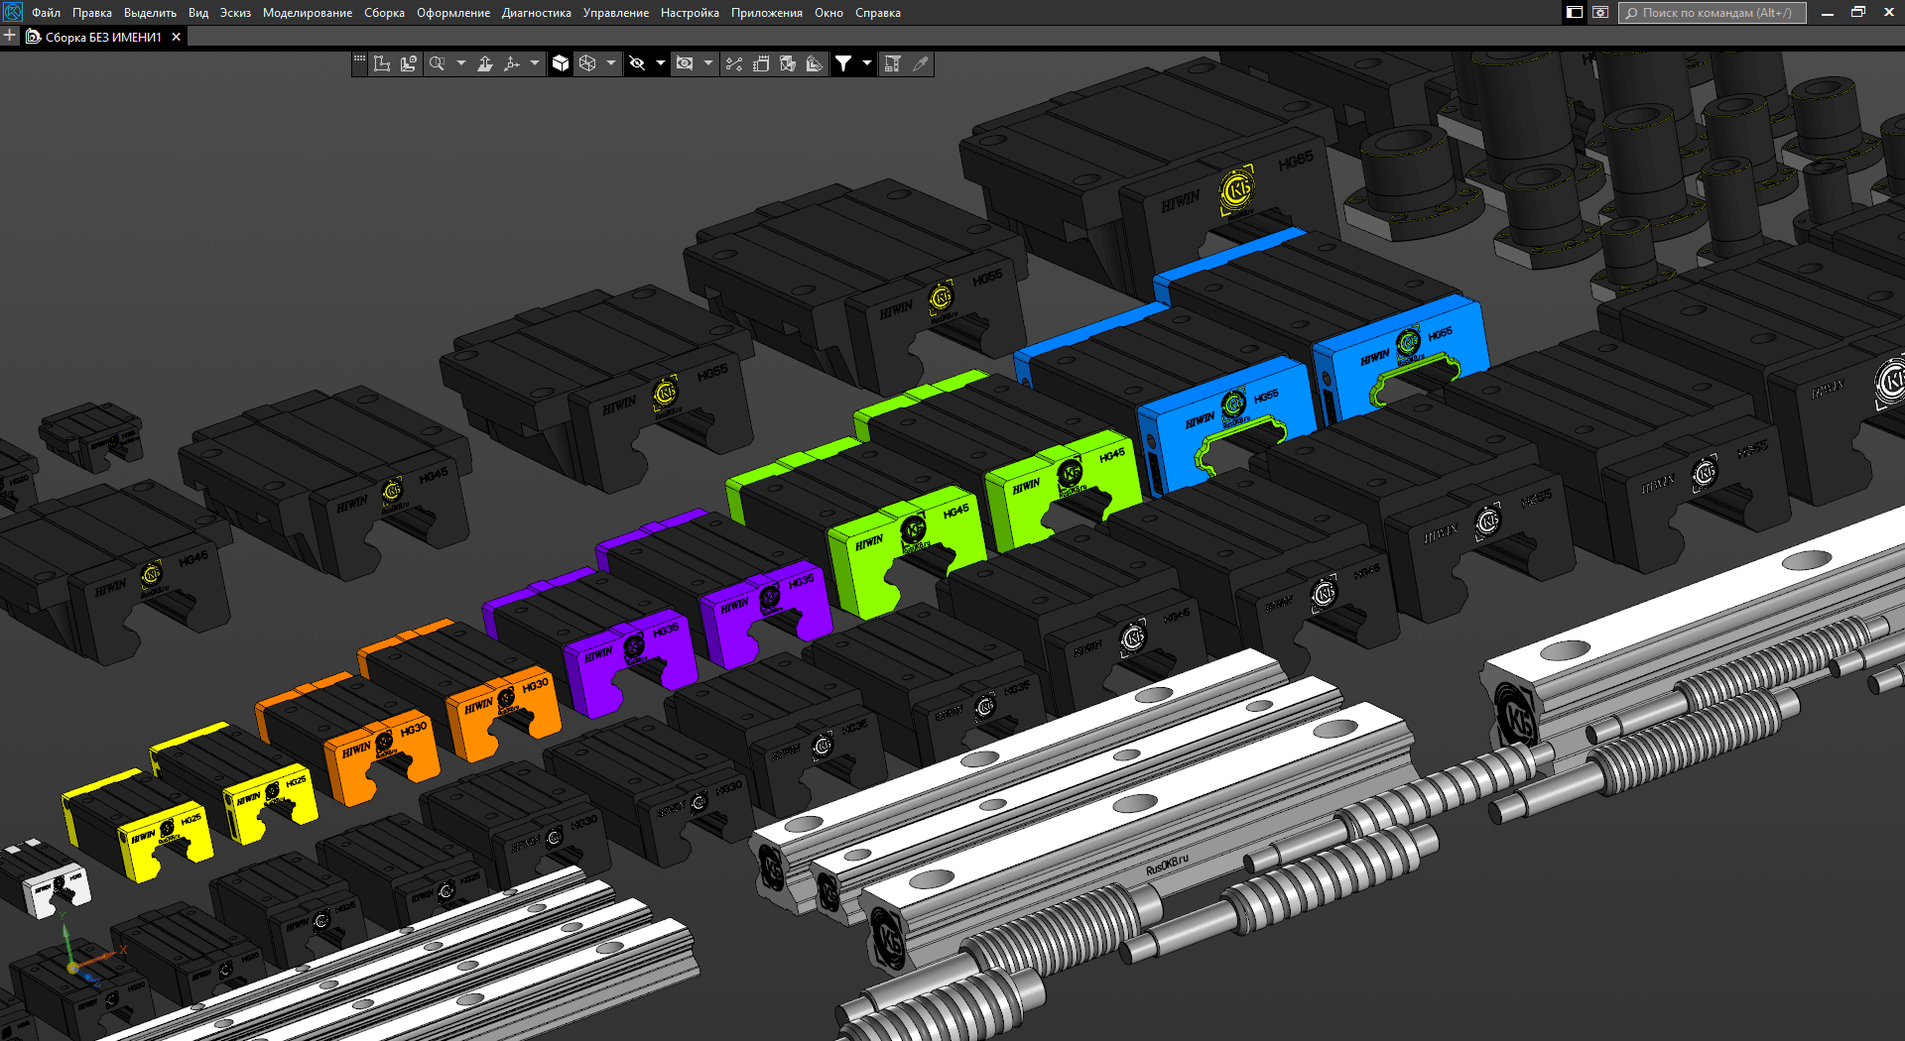
Task: Expand the dropdown arrow next to zoom tool
Action: pos(460,63)
